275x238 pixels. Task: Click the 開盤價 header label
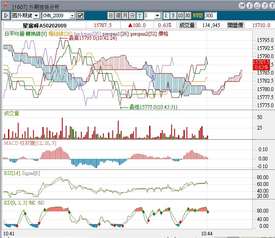click(x=235, y=25)
